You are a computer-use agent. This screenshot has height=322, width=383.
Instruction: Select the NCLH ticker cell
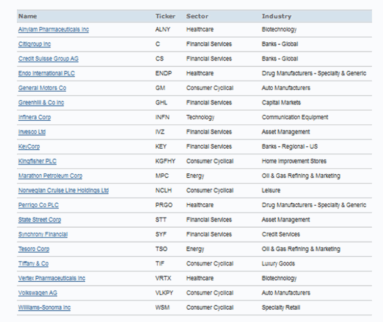point(163,191)
